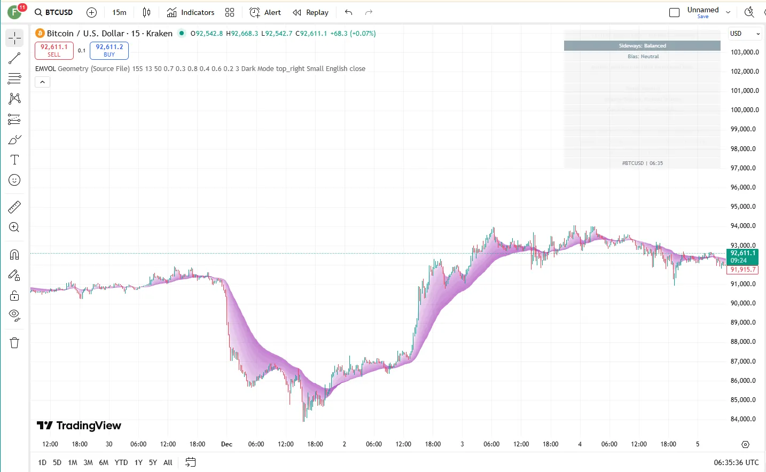The image size is (766, 472).
Task: Open candlestick chart style selector
Action: pyautogui.click(x=147, y=12)
